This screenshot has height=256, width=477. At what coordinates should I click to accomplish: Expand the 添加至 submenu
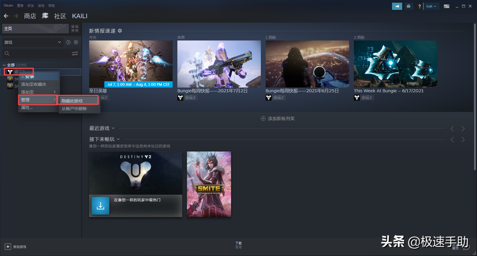38,92
